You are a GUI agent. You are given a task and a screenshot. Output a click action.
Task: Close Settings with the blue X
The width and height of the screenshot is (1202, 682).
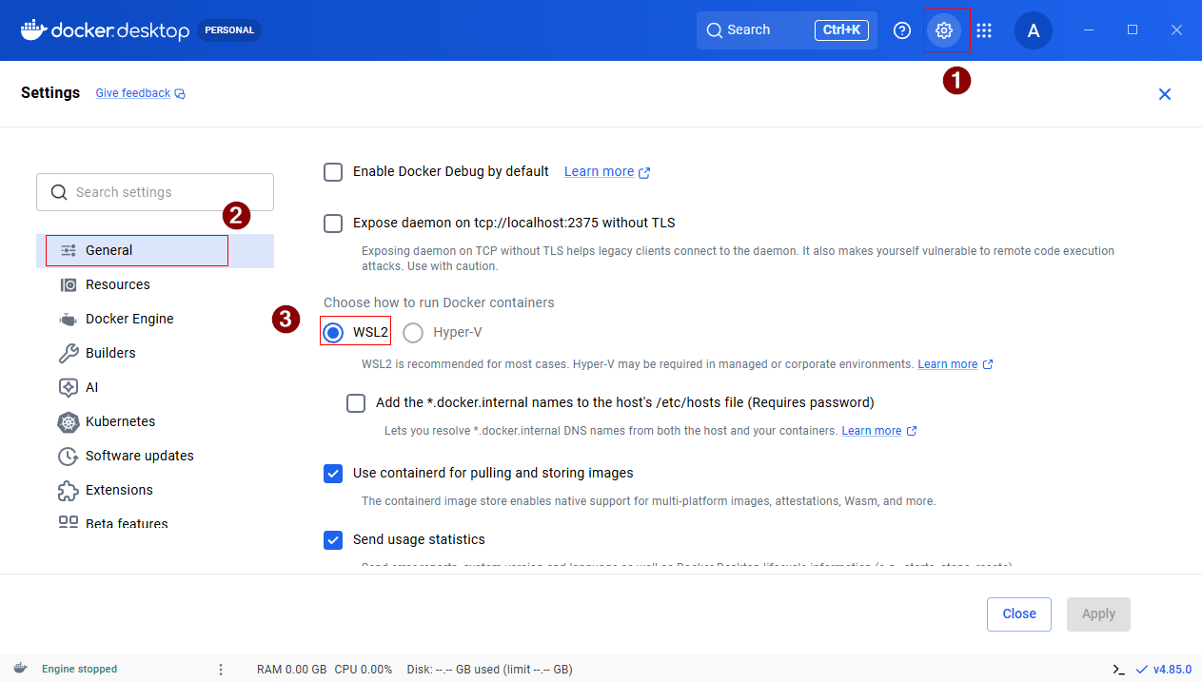pos(1165,94)
